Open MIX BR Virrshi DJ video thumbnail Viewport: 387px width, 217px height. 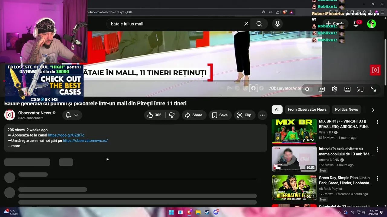click(294, 131)
